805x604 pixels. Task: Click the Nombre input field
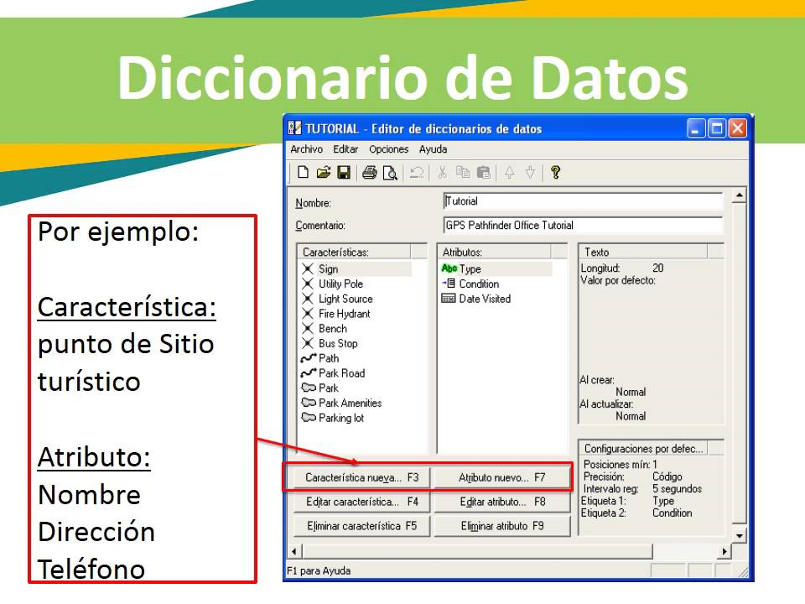583,201
